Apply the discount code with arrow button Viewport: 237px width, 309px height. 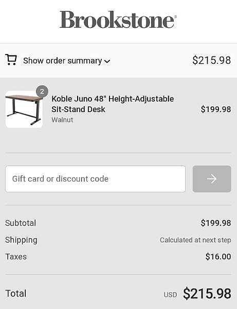click(212, 179)
